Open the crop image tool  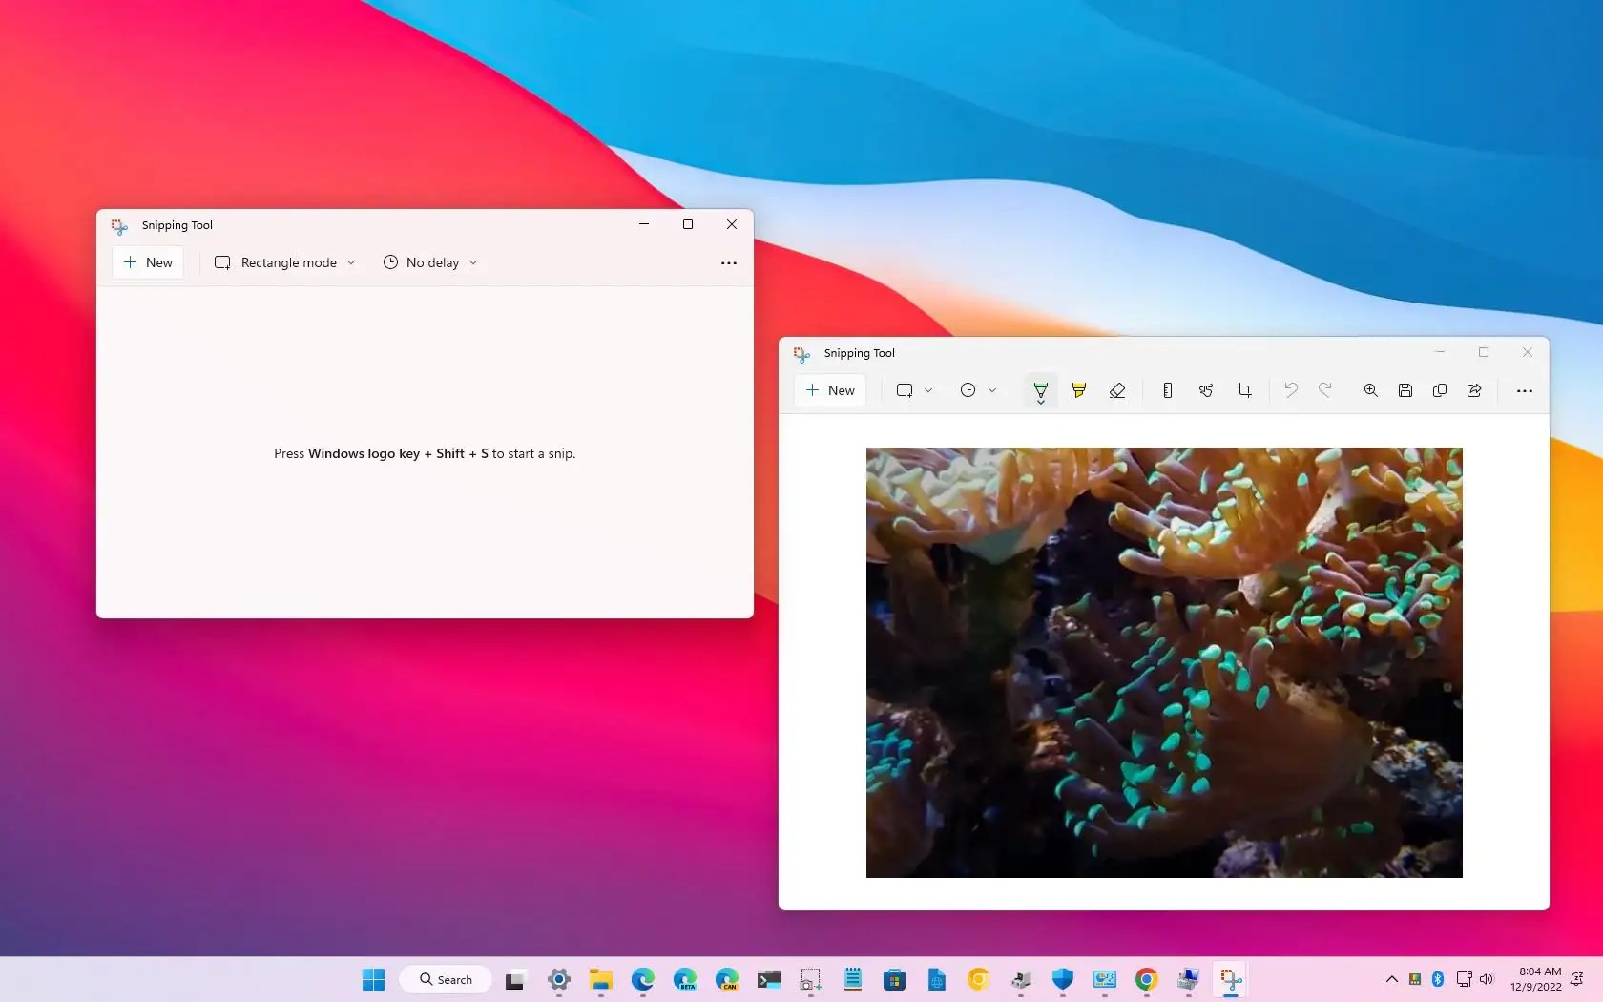coord(1243,390)
